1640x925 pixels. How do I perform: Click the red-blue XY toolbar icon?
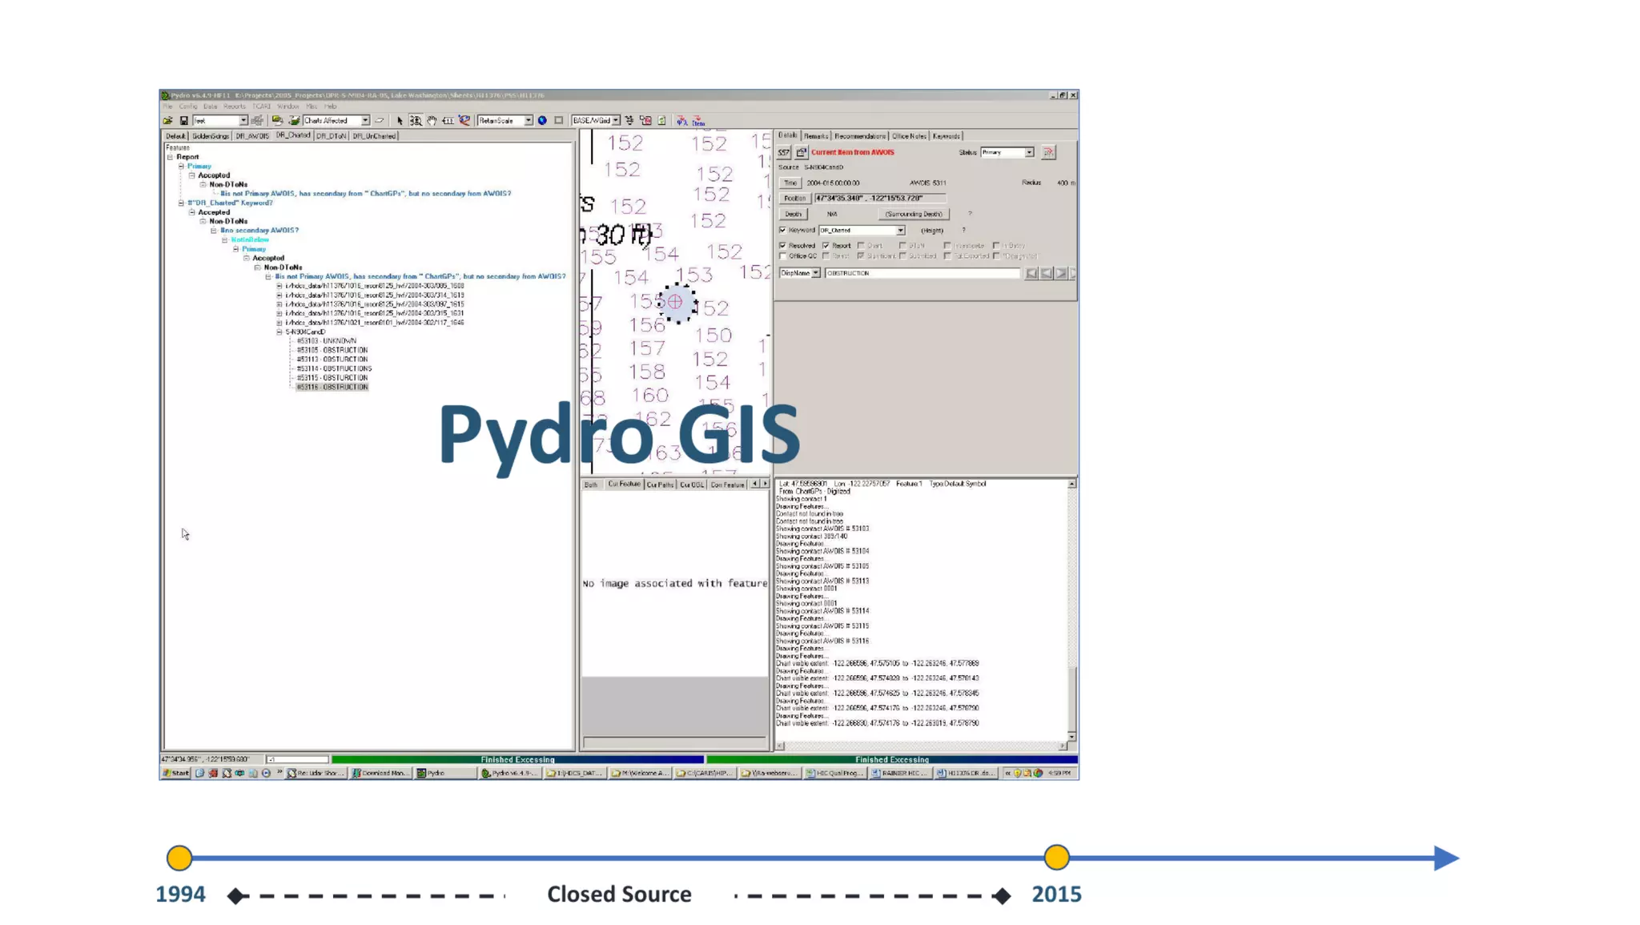(x=681, y=121)
